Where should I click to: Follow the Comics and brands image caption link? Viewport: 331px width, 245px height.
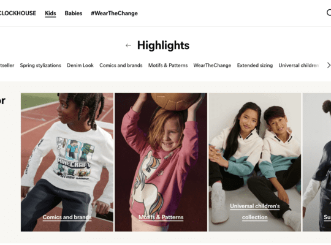click(x=67, y=217)
